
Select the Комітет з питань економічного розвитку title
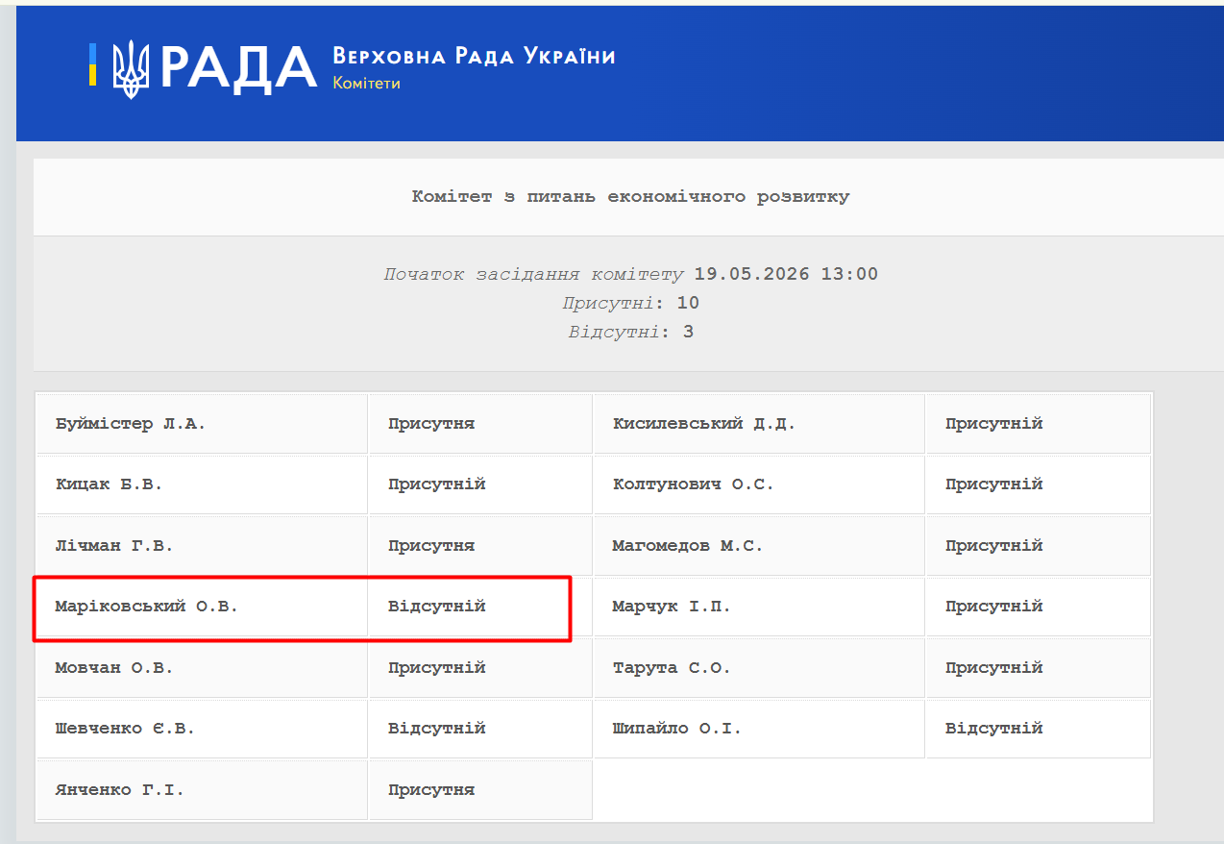[x=630, y=196]
